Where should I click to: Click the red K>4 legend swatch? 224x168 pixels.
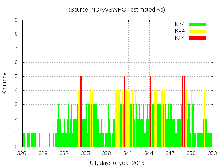[x=198, y=37]
